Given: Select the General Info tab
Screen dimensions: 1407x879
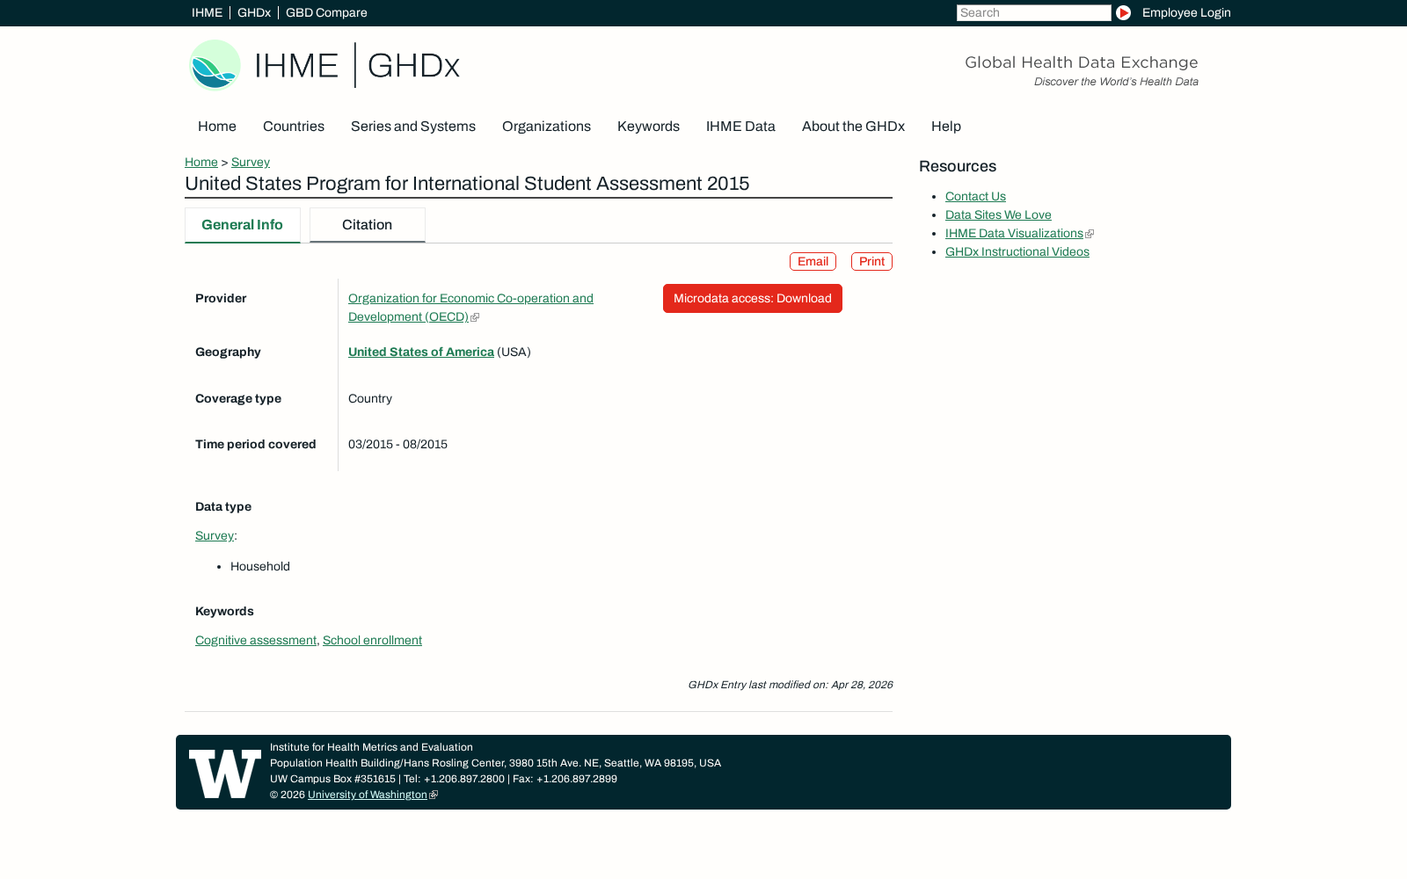Looking at the screenshot, I should (x=243, y=225).
